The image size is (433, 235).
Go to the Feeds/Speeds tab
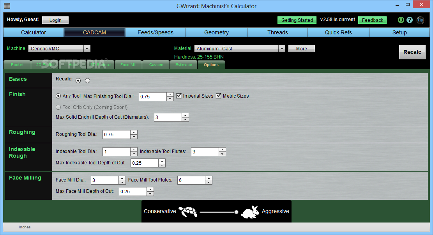click(x=156, y=32)
